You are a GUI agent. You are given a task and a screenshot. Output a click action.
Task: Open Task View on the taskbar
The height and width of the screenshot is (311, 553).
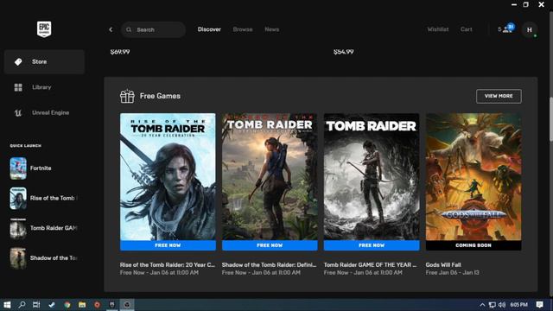[x=36, y=305]
